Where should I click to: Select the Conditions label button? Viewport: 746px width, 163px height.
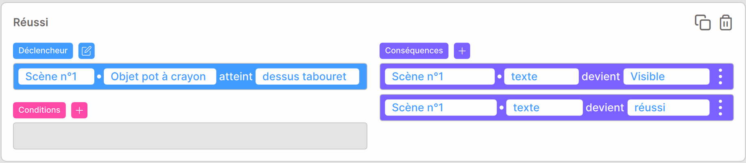39,110
